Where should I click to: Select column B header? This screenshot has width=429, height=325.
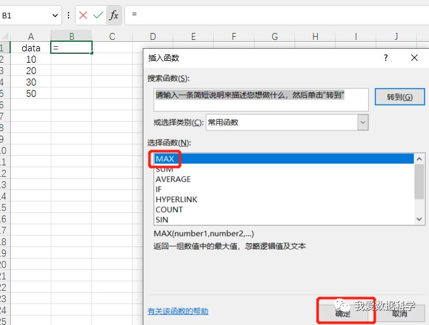click(72, 36)
